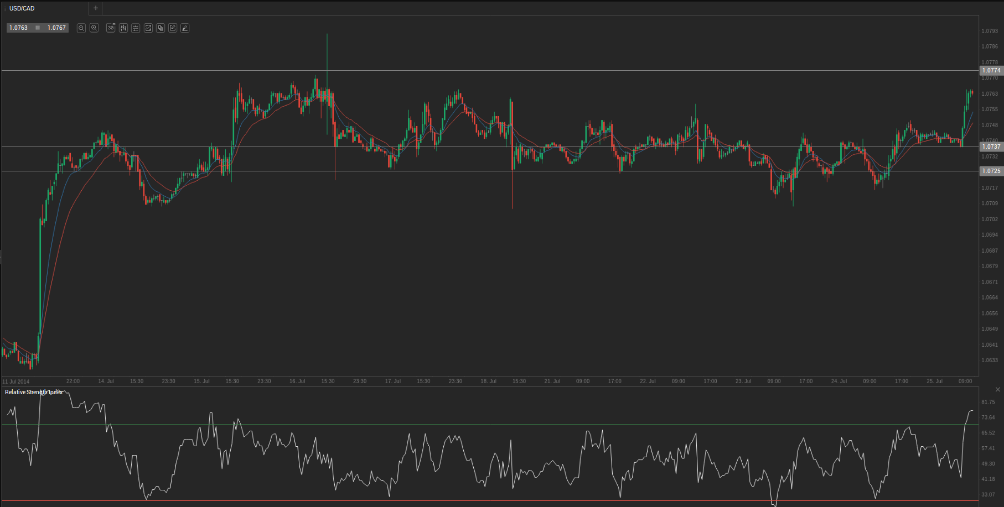Open the timeframe period selector icon
Screen dimensions: 1004x507
pyautogui.click(x=111, y=28)
